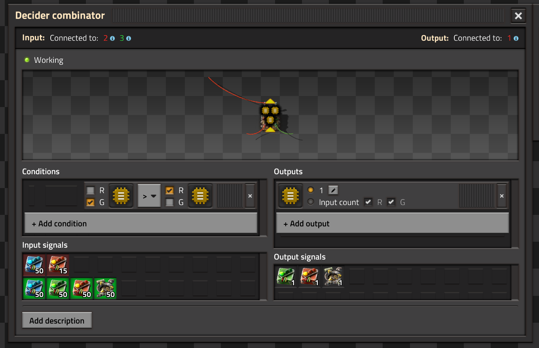Open the comparison operator dropdown
This screenshot has height=348, width=539.
pos(149,196)
